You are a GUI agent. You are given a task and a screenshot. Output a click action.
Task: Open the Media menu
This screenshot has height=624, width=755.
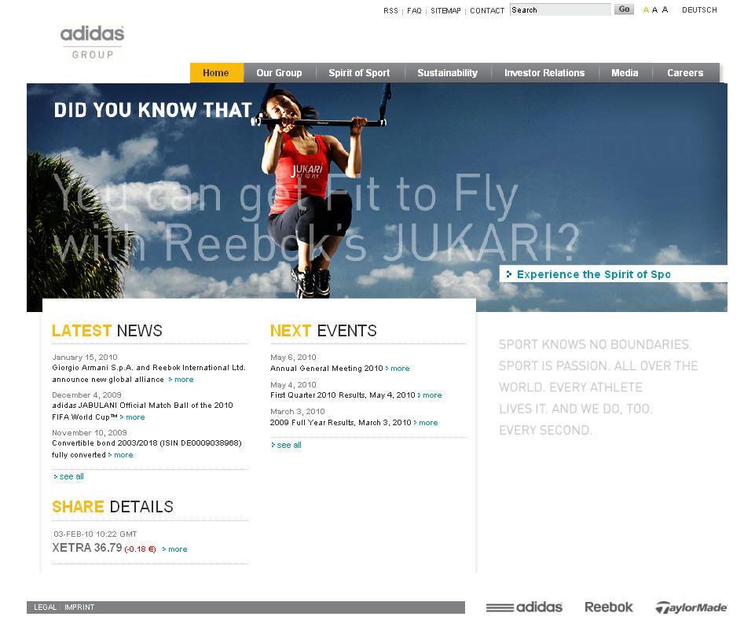point(625,73)
